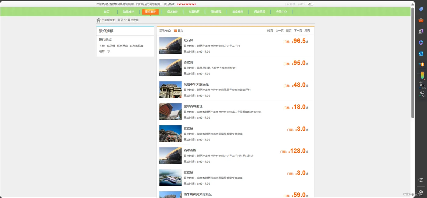Open 保险保障 in the navigation bar
427x198 pixels.
click(x=216, y=12)
